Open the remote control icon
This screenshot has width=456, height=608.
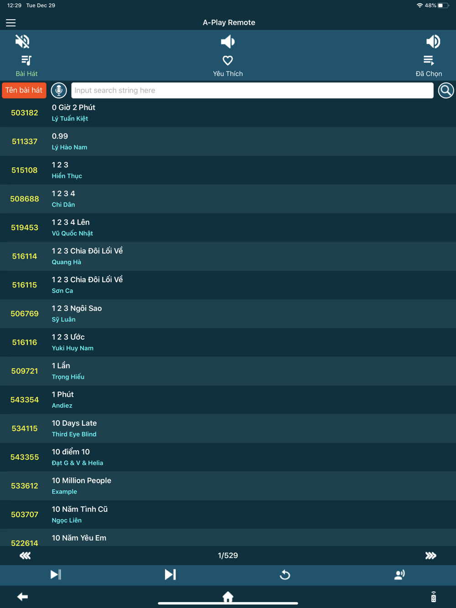(434, 597)
